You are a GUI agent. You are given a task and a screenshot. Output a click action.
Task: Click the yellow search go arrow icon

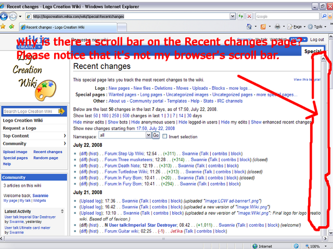61,111
